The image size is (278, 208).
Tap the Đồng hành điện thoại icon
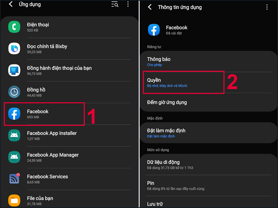click(14, 70)
